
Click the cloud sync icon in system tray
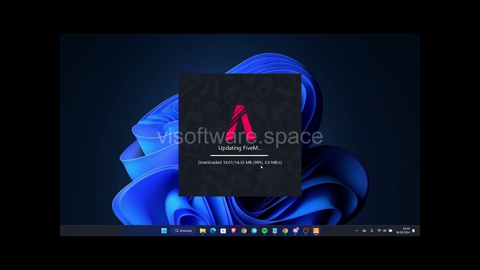364,231
